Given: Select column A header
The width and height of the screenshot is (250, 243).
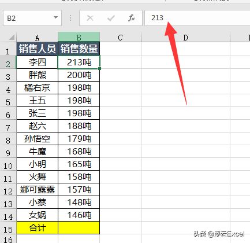Looking at the screenshot, I should (37, 37).
